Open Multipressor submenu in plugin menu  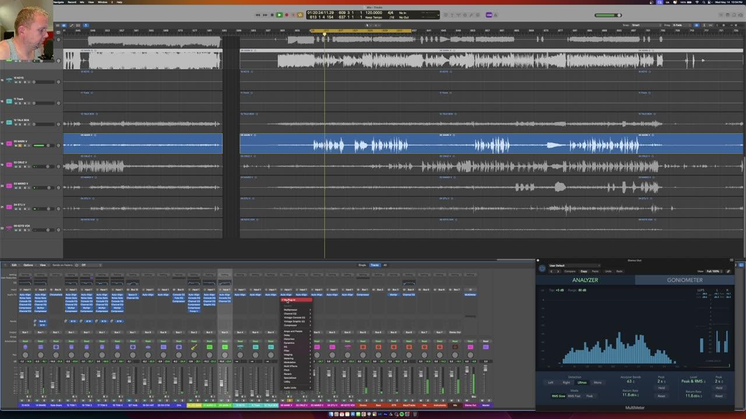(x=297, y=310)
